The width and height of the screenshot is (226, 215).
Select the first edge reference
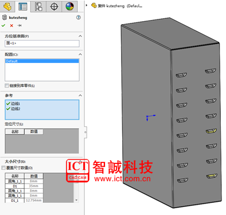click(13, 103)
